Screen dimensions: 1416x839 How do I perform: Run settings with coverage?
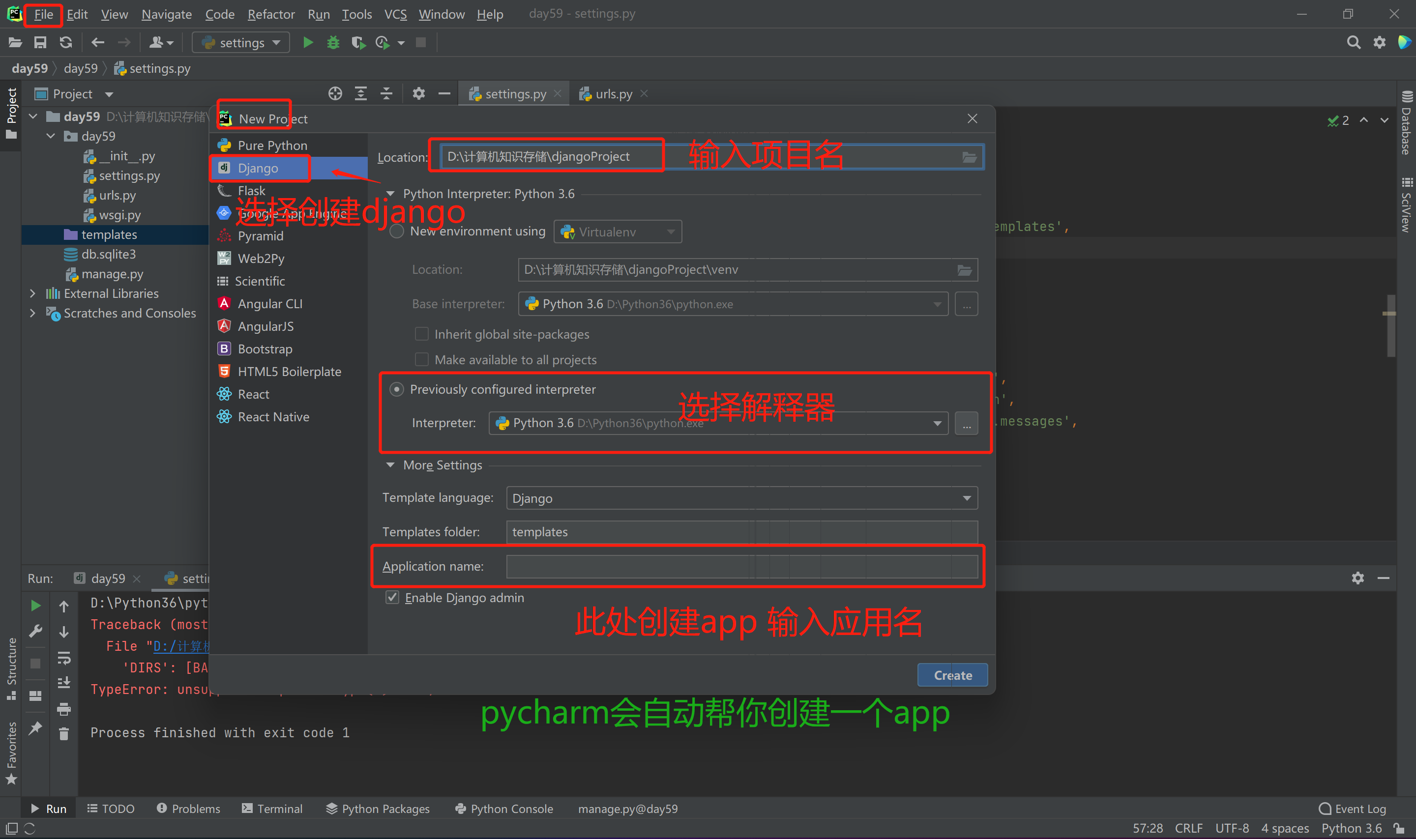click(x=358, y=42)
